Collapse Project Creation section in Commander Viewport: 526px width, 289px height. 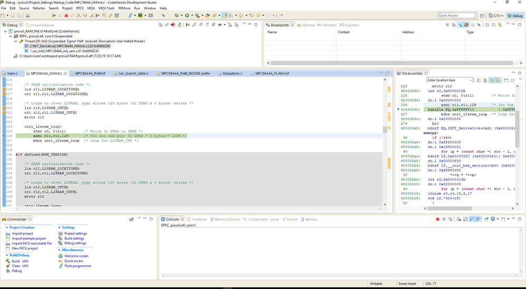[x=7, y=227]
